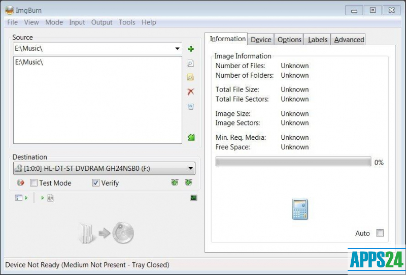This screenshot has height=275, width=406.
Task: Open the View menu
Action: click(31, 22)
